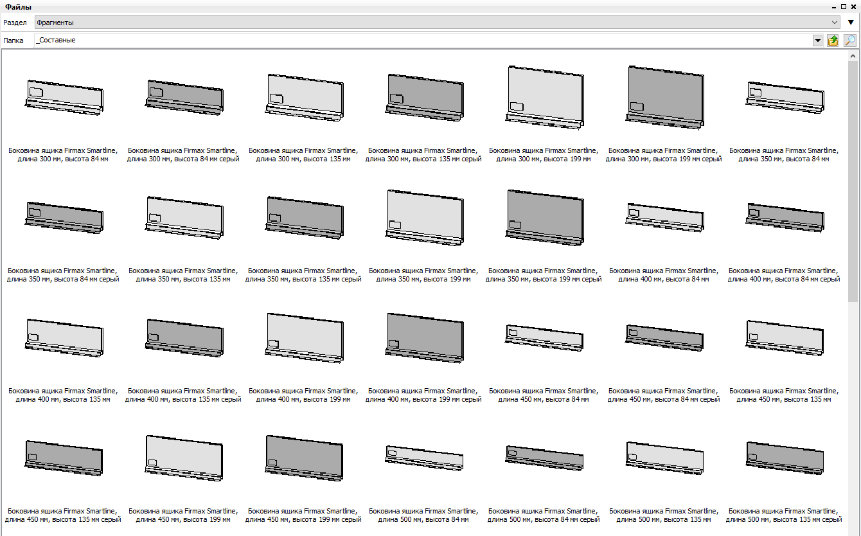This screenshot has width=861, height=536.
Task: Select thumbnail: длина 300 мм, высота 84 мм
Action: click(64, 97)
